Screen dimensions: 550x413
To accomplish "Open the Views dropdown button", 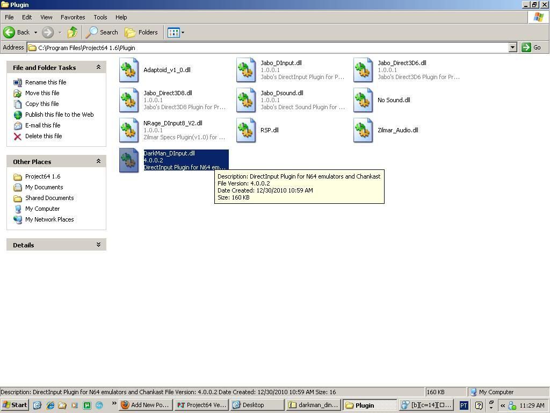I will (x=176, y=32).
